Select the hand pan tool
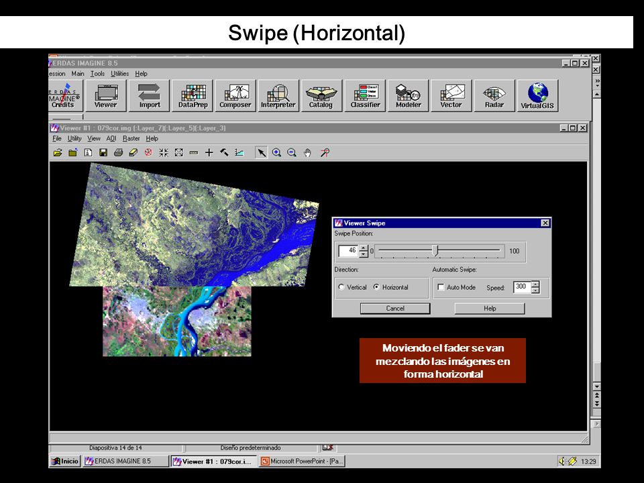The image size is (644, 483). tap(307, 153)
